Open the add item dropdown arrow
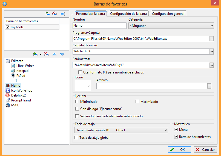The image size is (221, 156). [41, 55]
